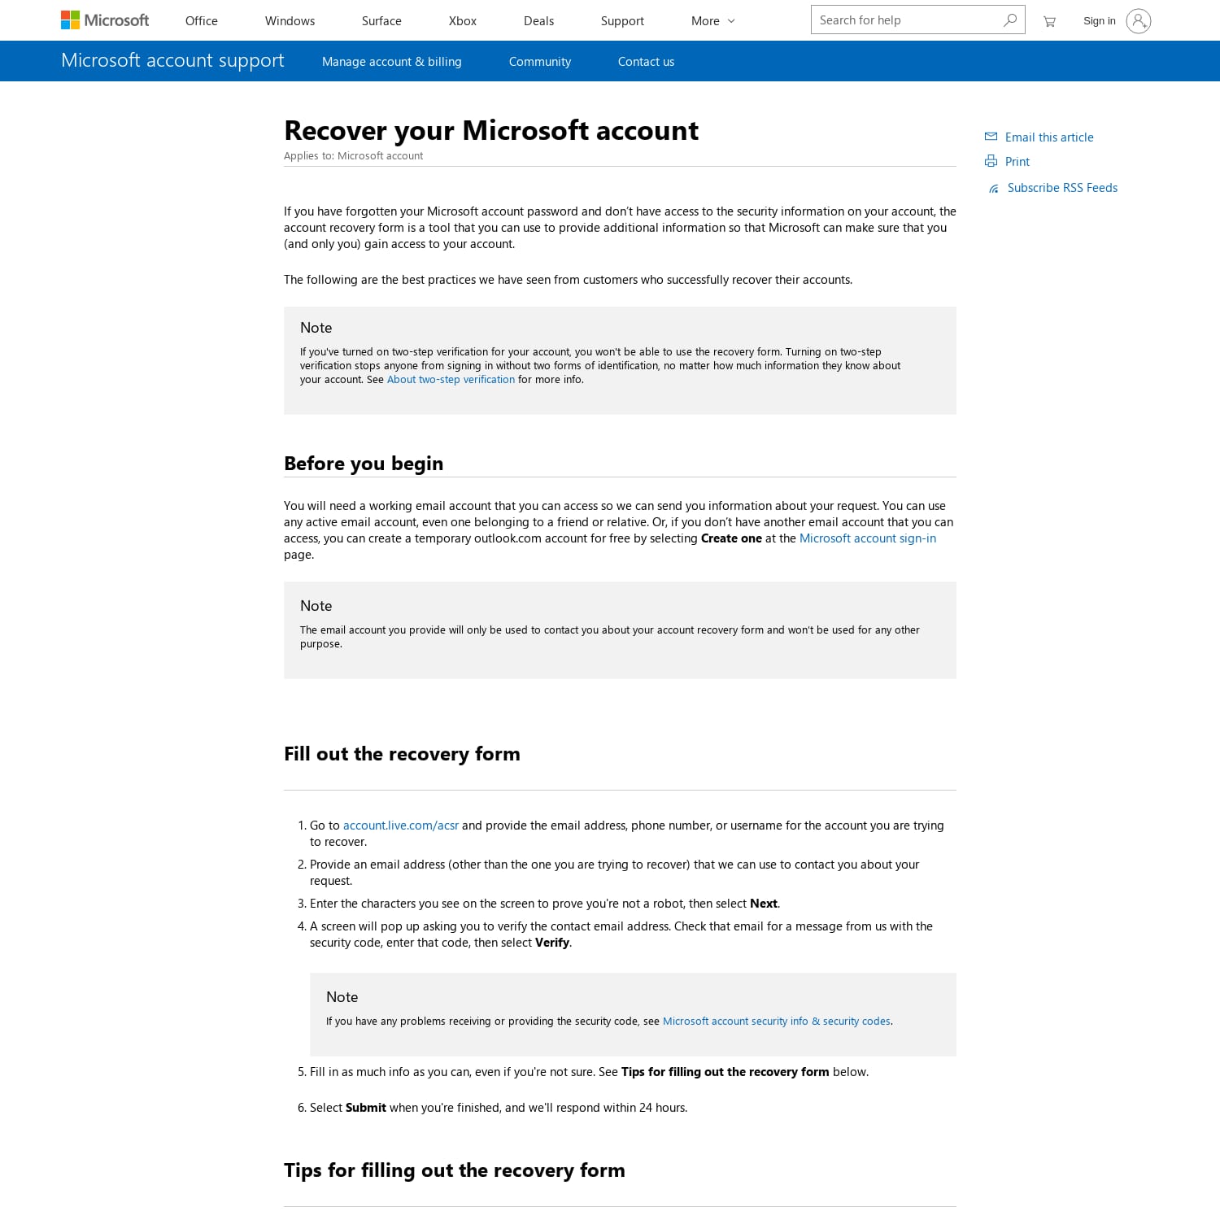Open Microsoft account sign-in link
1220x1220 pixels.
(868, 538)
